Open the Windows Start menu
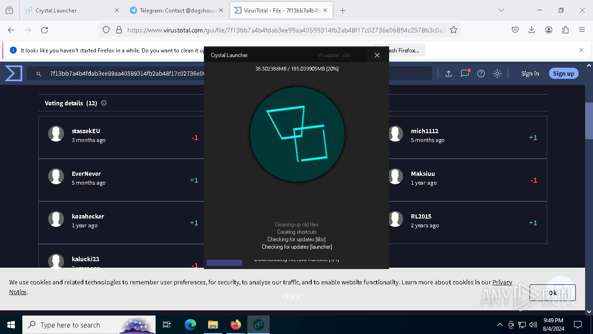 click(x=11, y=325)
